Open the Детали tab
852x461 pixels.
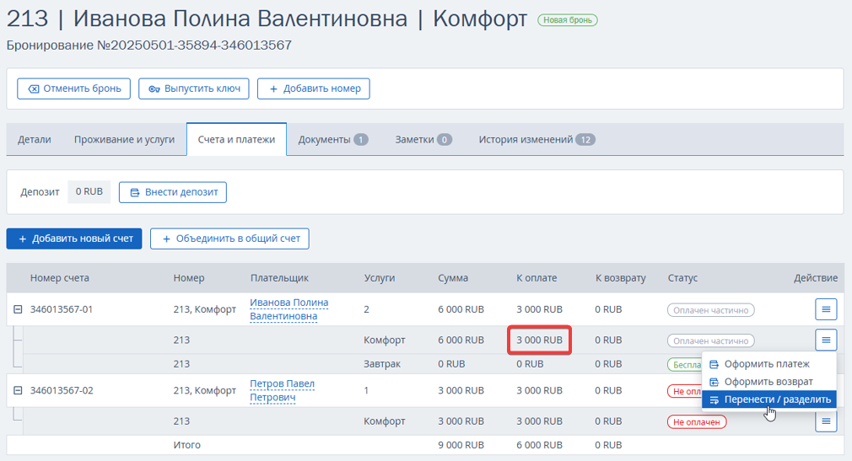coord(35,140)
